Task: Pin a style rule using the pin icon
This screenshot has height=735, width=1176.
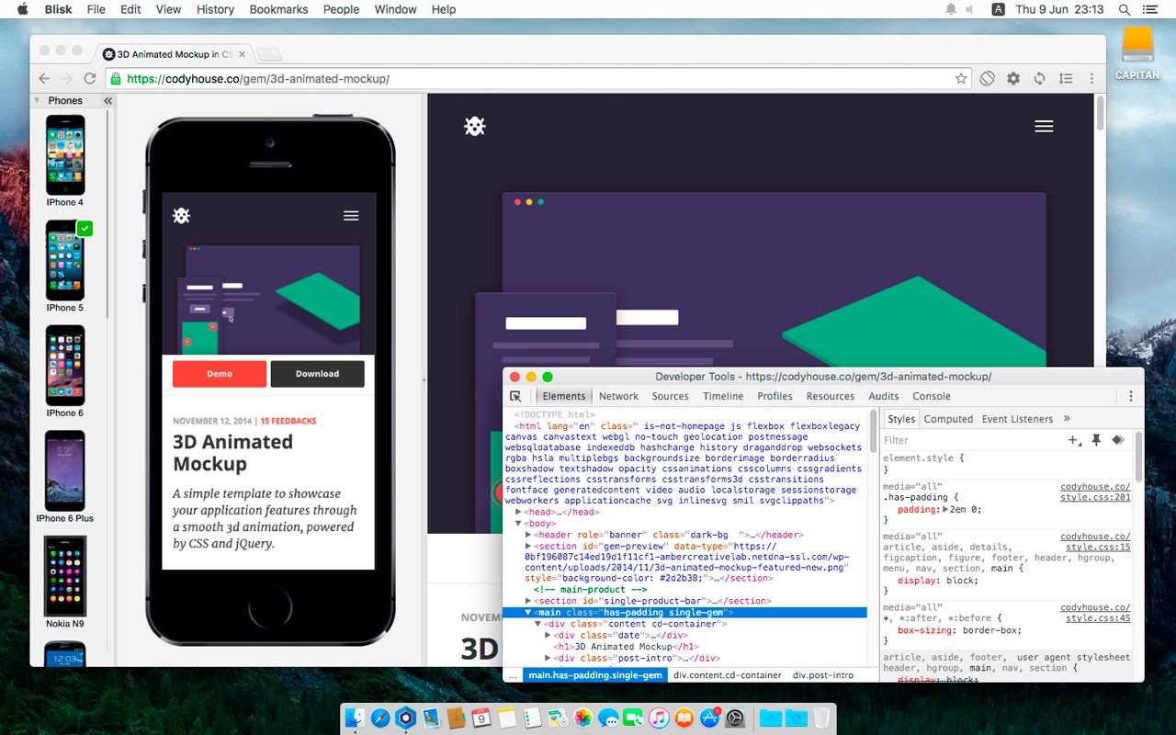Action: click(1097, 440)
